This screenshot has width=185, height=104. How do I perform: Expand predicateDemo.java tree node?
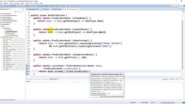[x=4, y=35]
